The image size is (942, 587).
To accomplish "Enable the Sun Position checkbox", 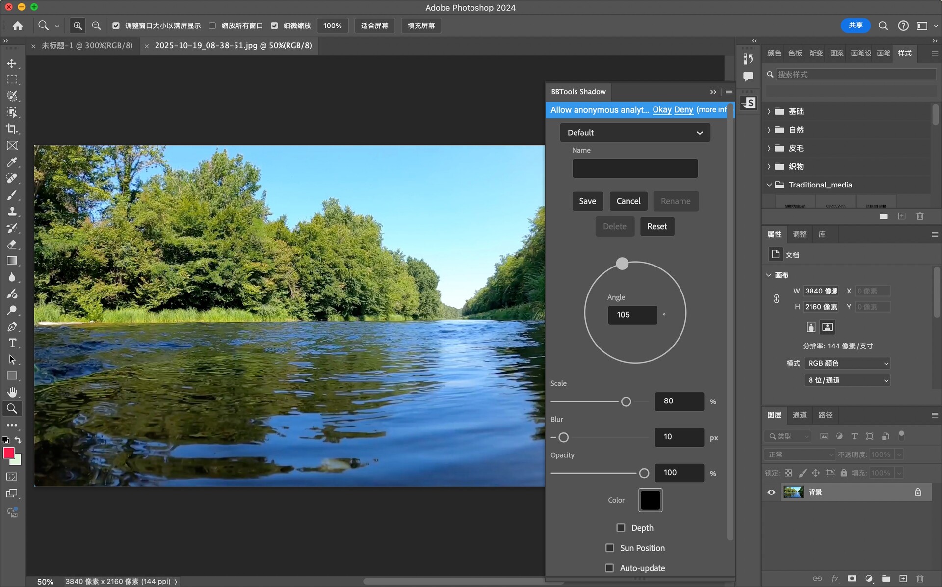I will coord(609,548).
